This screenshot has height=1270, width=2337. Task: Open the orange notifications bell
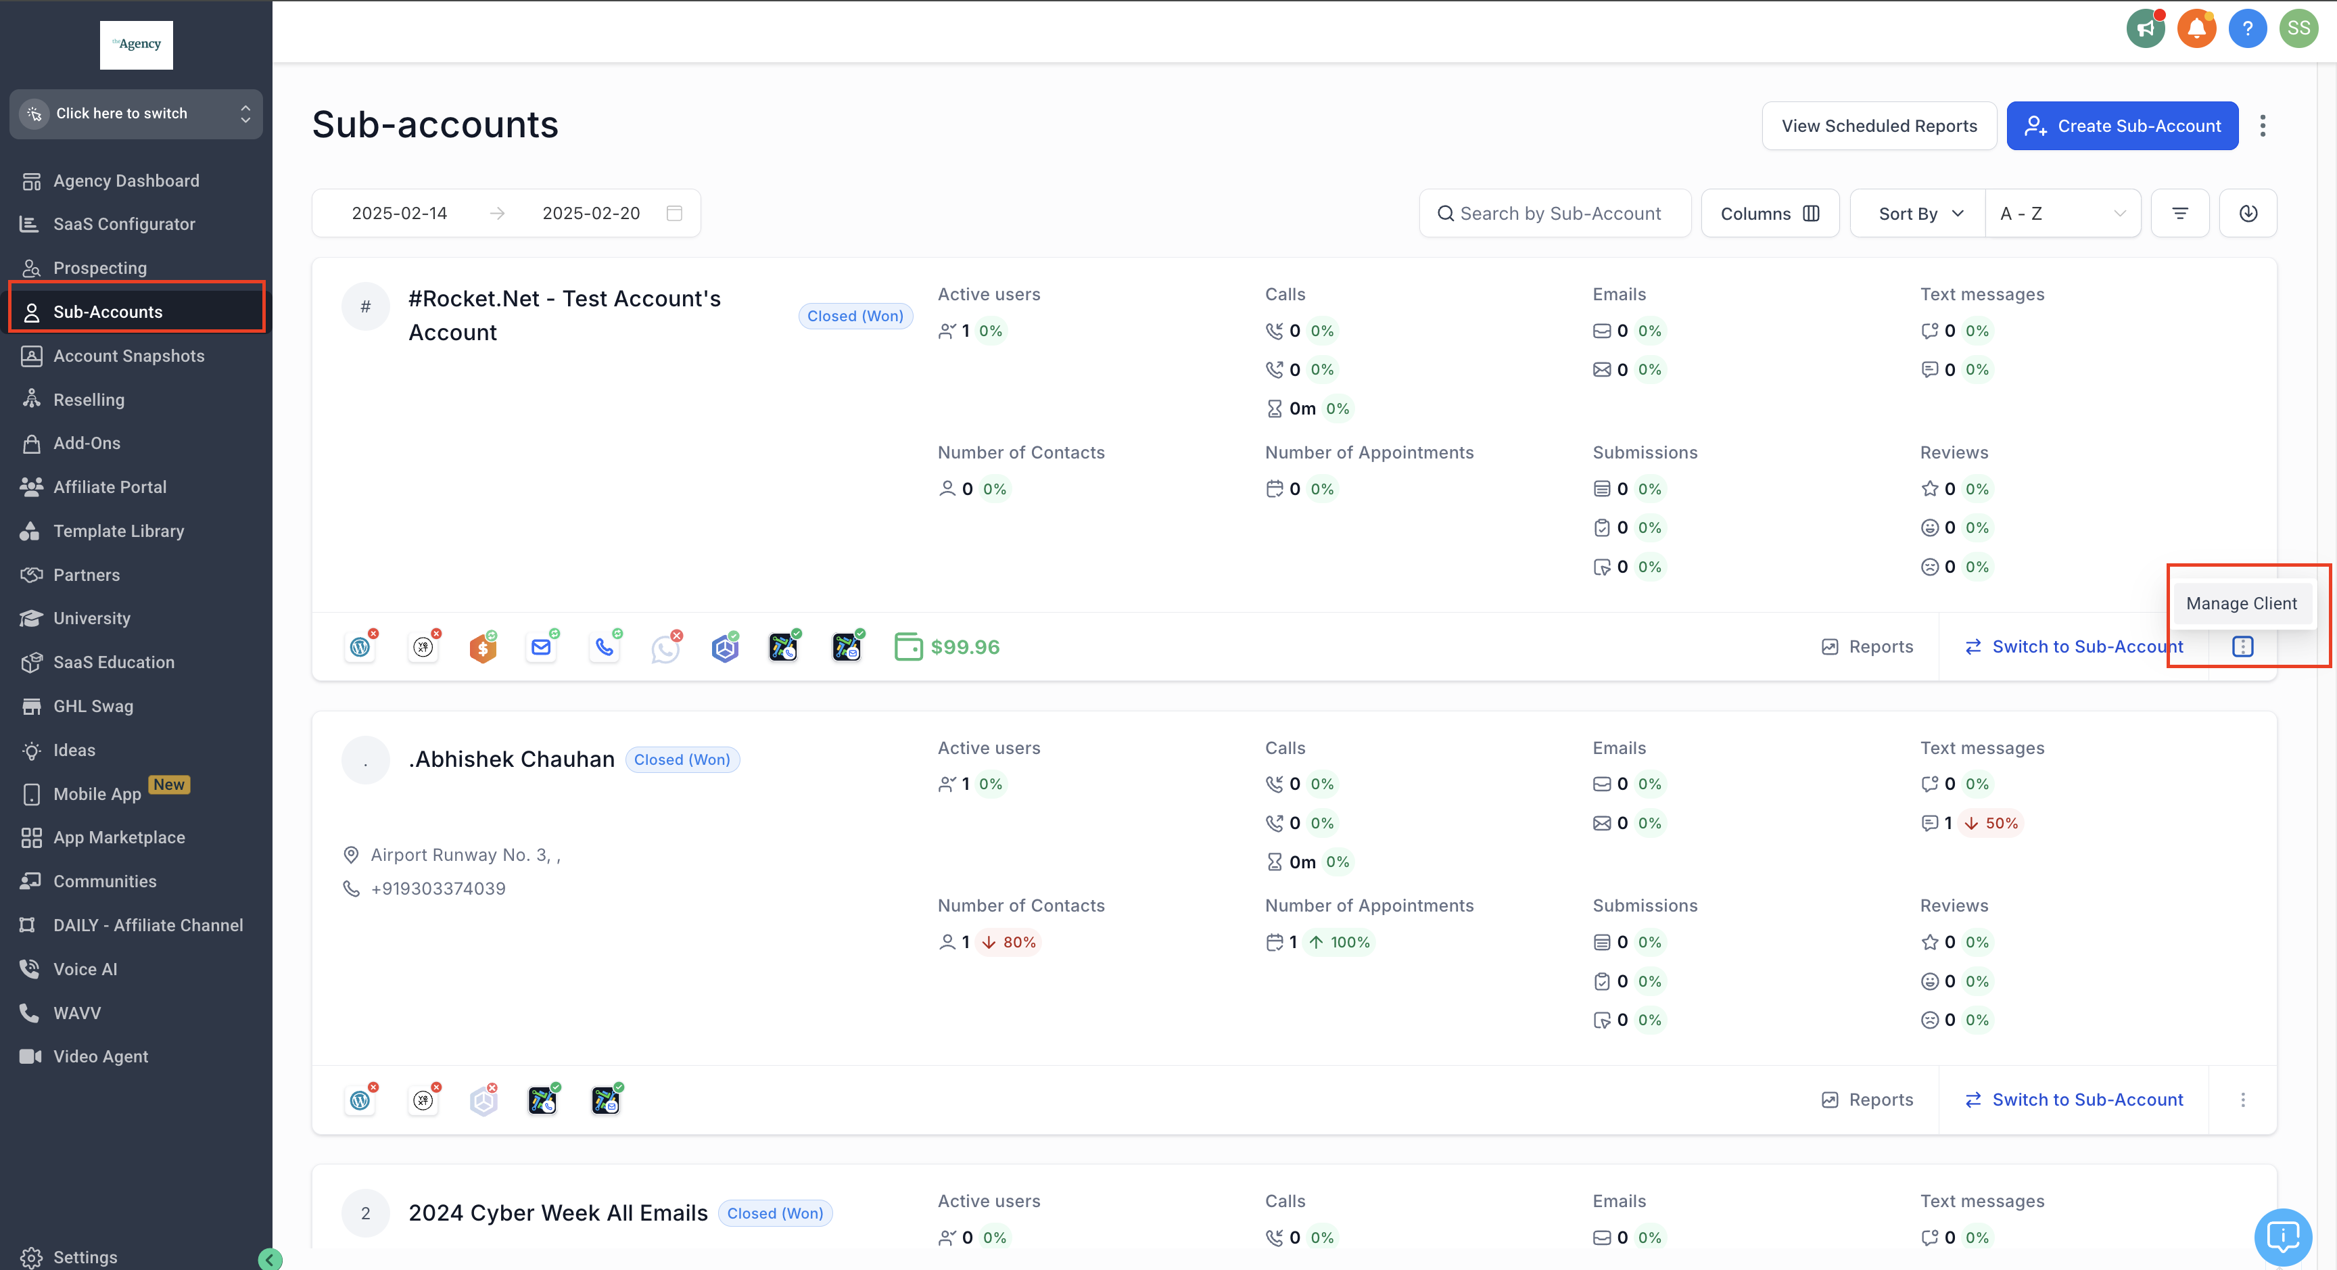(2196, 29)
